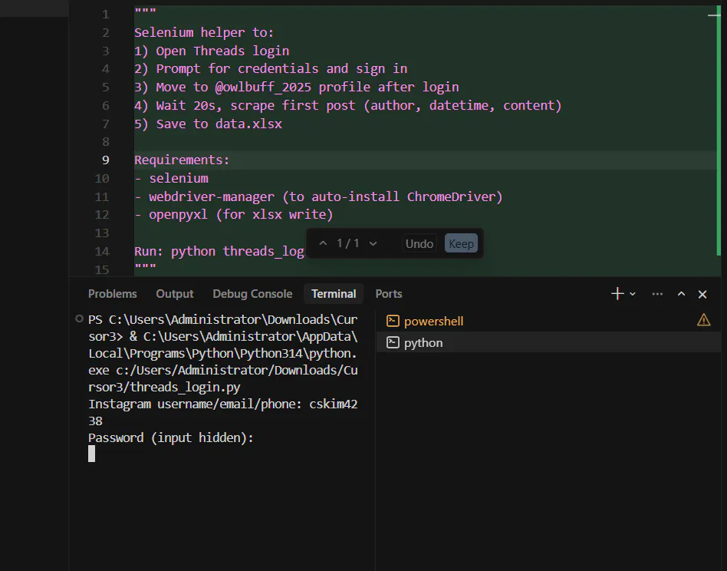The image size is (727, 571).
Task: Go to previous change with up chevron
Action: click(323, 243)
